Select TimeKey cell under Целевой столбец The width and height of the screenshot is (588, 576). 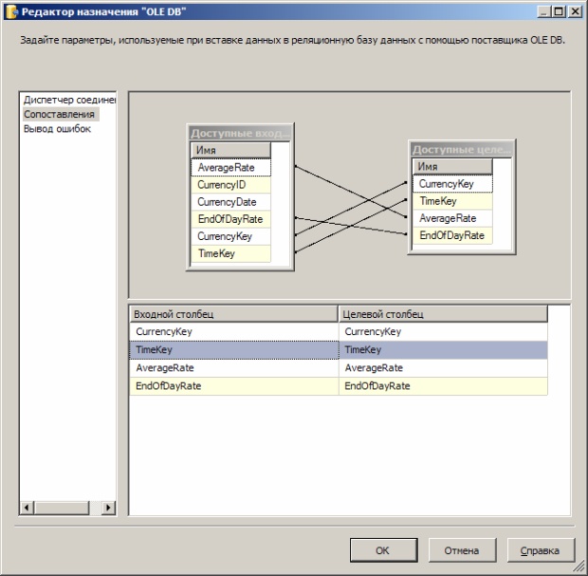point(443,350)
